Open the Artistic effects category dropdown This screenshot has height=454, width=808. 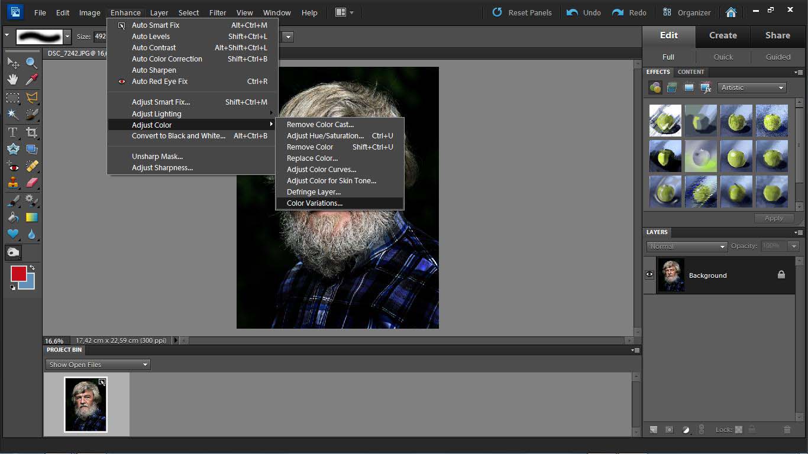[x=752, y=87]
